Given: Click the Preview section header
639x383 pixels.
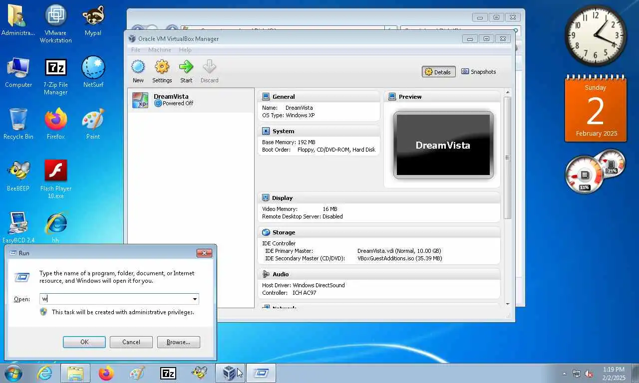Looking at the screenshot, I should 442,97.
